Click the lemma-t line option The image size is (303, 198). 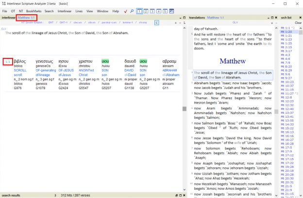click(128, 23)
